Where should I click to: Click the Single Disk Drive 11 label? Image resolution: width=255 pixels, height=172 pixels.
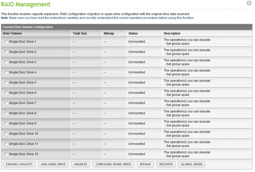23,144
